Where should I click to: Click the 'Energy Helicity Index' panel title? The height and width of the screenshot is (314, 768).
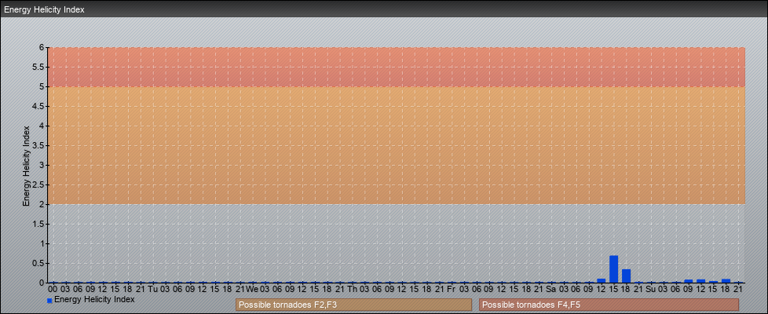tap(44, 9)
